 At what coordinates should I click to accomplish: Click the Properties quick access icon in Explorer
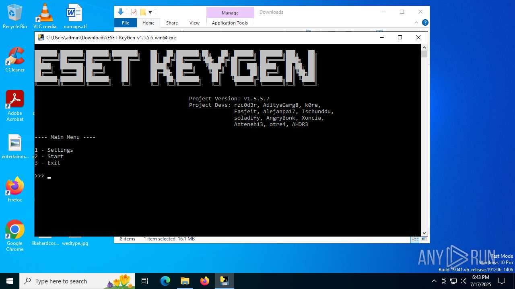point(134,12)
